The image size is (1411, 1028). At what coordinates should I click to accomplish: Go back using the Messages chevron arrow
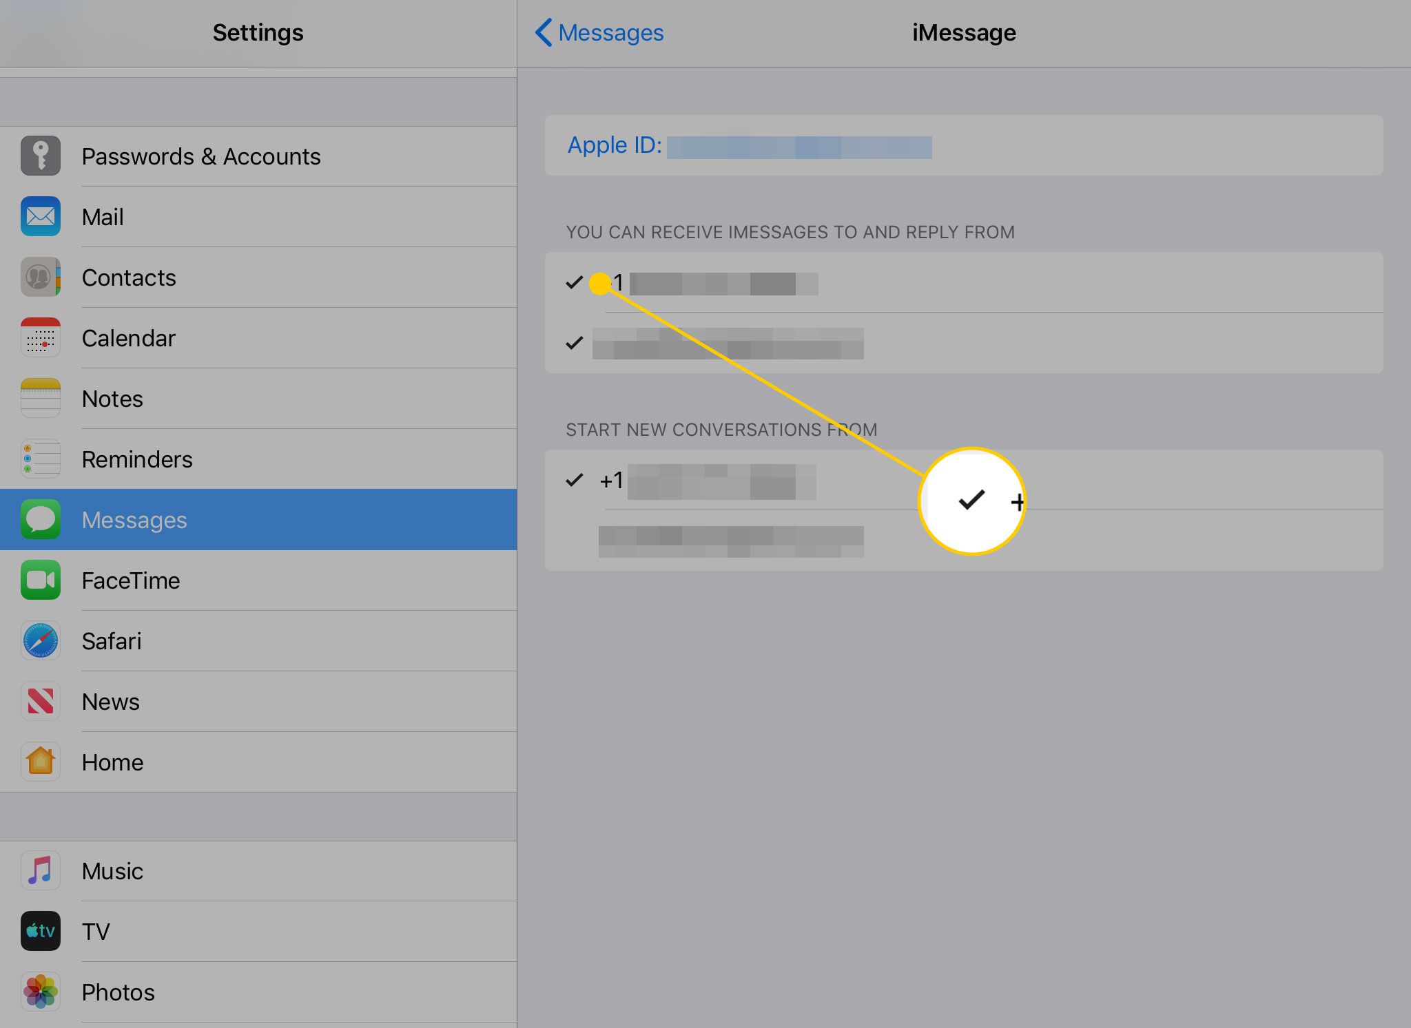[544, 32]
